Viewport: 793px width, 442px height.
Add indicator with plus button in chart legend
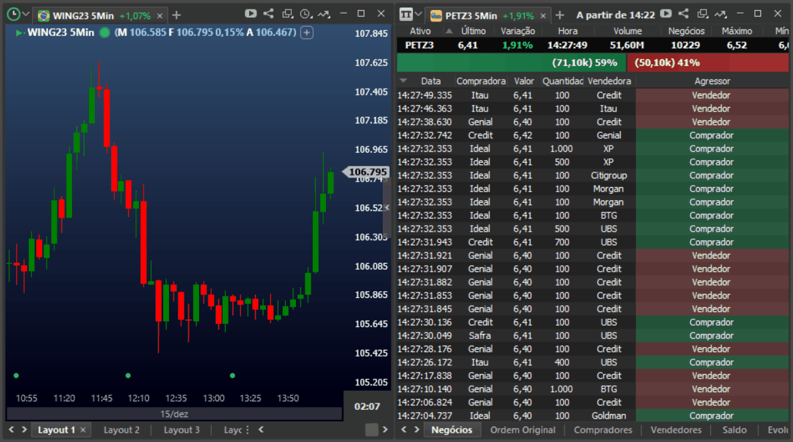[x=307, y=33]
